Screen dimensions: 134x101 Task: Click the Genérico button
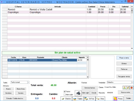(8, 93)
